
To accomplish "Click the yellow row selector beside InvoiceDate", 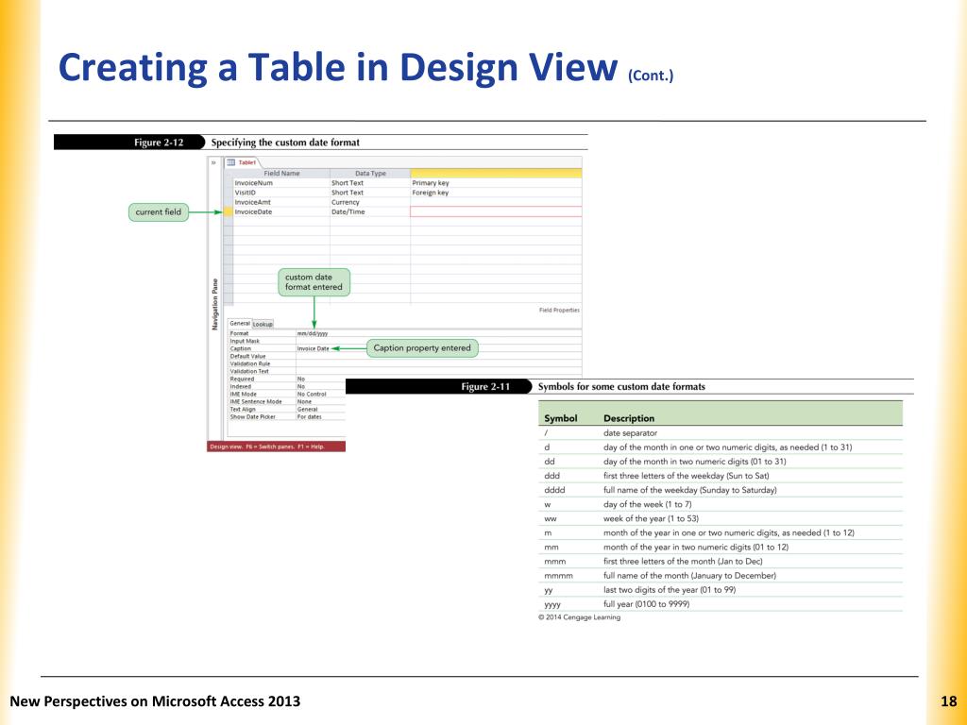I will click(229, 211).
